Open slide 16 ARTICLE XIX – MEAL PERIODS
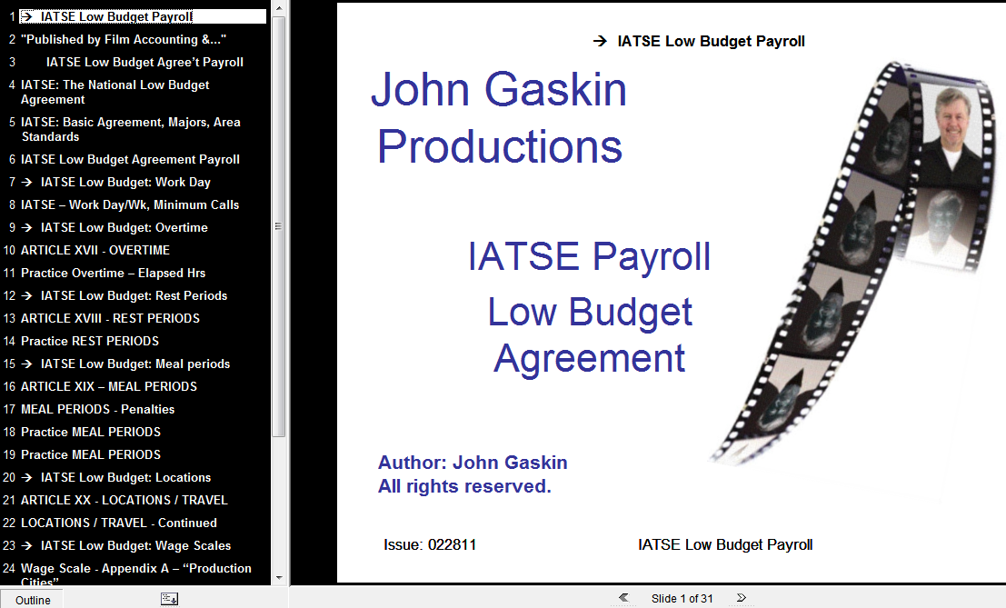Screen dimensions: 1006x608 point(109,387)
